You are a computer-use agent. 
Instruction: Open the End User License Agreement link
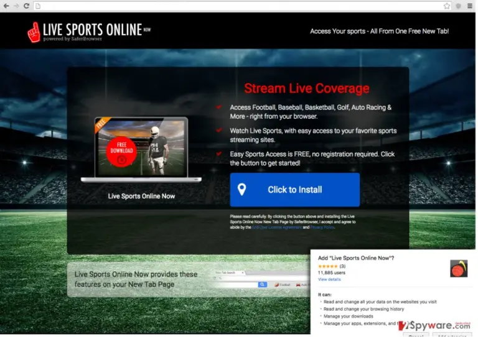click(x=277, y=228)
